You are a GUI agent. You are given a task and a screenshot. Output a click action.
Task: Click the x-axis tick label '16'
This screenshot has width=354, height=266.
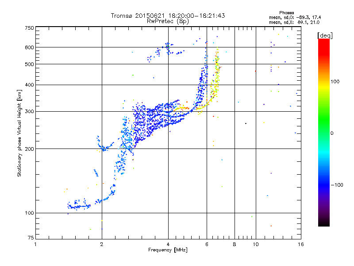coord(301,244)
